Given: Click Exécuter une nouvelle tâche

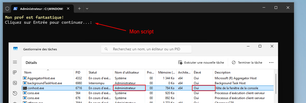Looking at the screenshot, I should 201,63.
